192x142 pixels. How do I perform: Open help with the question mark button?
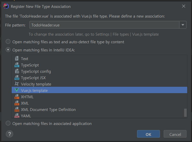[9, 134]
